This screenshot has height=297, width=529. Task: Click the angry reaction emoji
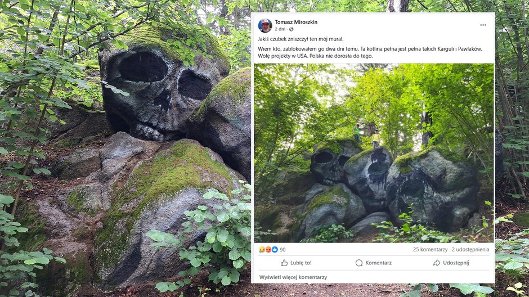(x=268, y=249)
